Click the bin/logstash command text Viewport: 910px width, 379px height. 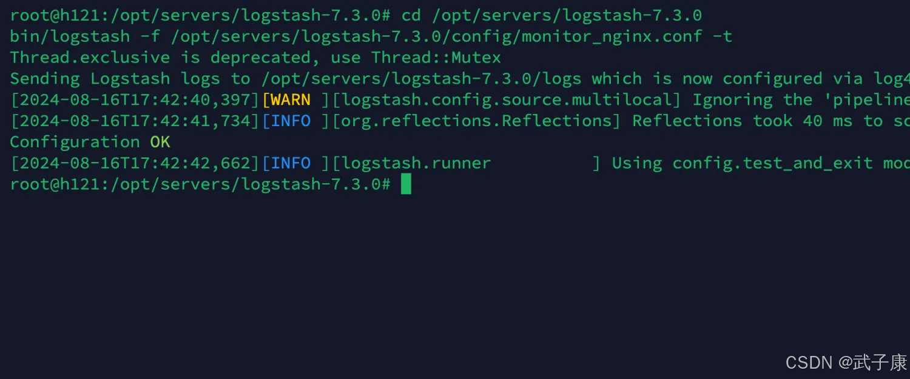[x=70, y=37]
